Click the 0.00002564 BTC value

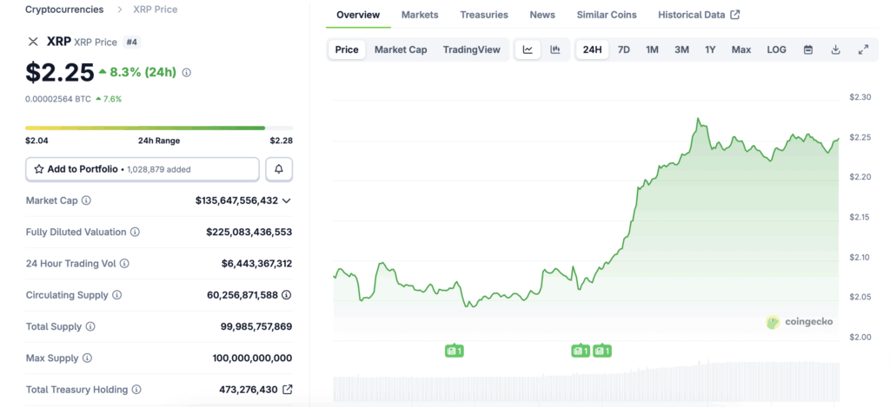(58, 99)
